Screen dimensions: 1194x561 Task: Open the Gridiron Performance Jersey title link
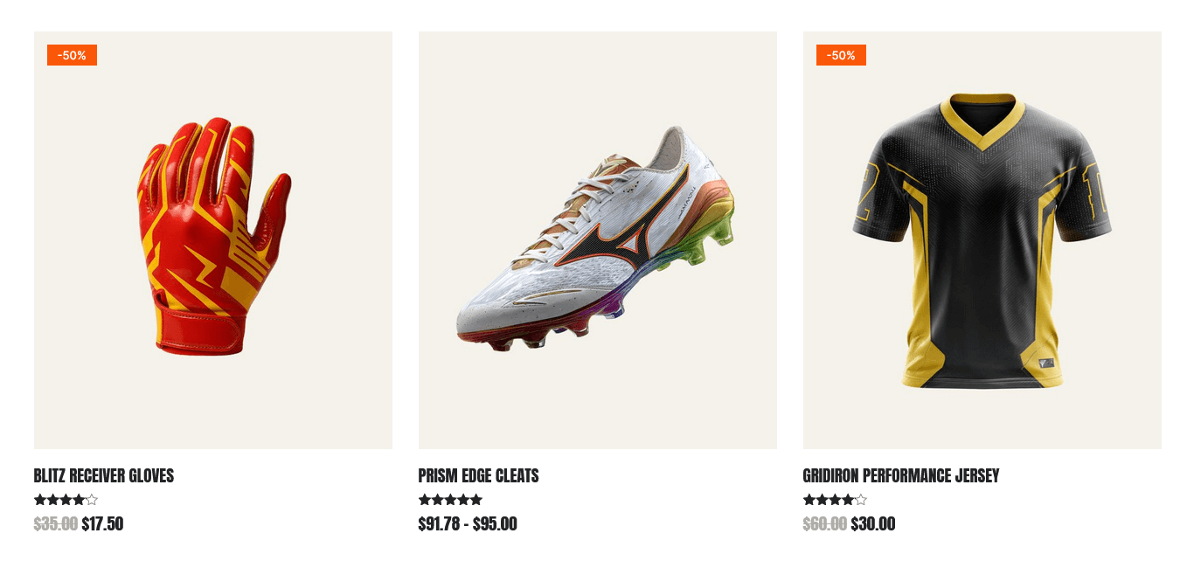tap(900, 475)
